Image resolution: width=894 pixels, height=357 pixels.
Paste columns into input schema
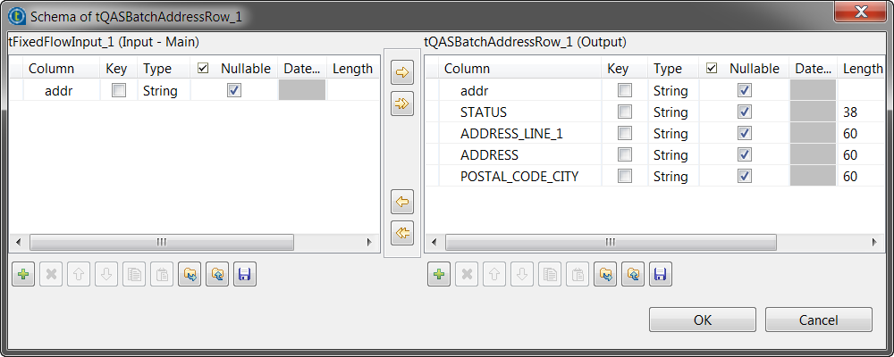[161, 274]
